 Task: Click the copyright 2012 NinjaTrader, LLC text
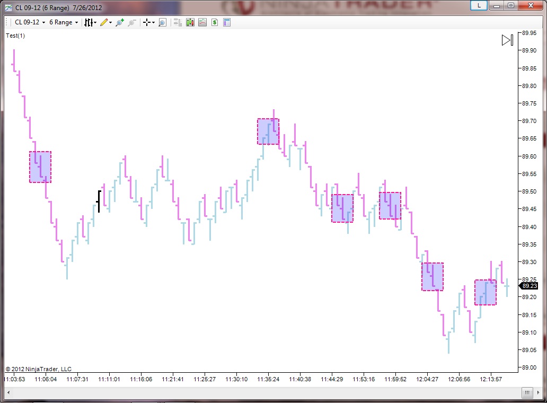[38, 369]
